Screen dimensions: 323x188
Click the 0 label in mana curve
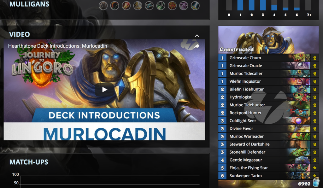click(x=229, y=15)
